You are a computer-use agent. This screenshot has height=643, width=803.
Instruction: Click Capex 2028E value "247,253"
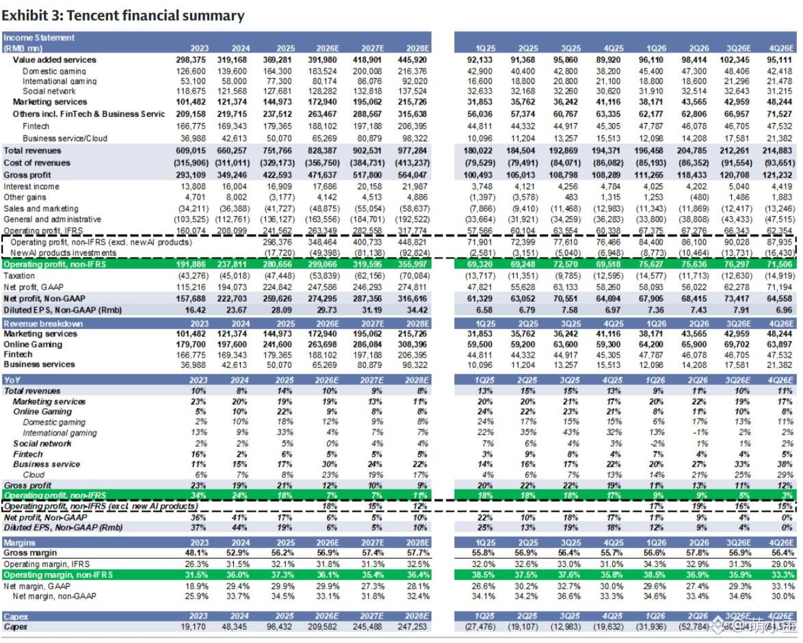point(412,627)
